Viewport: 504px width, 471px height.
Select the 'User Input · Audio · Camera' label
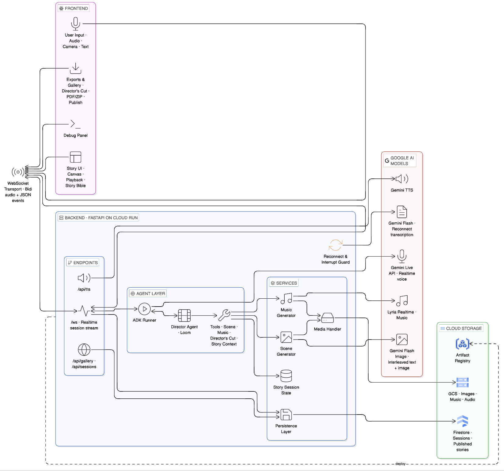(x=75, y=41)
